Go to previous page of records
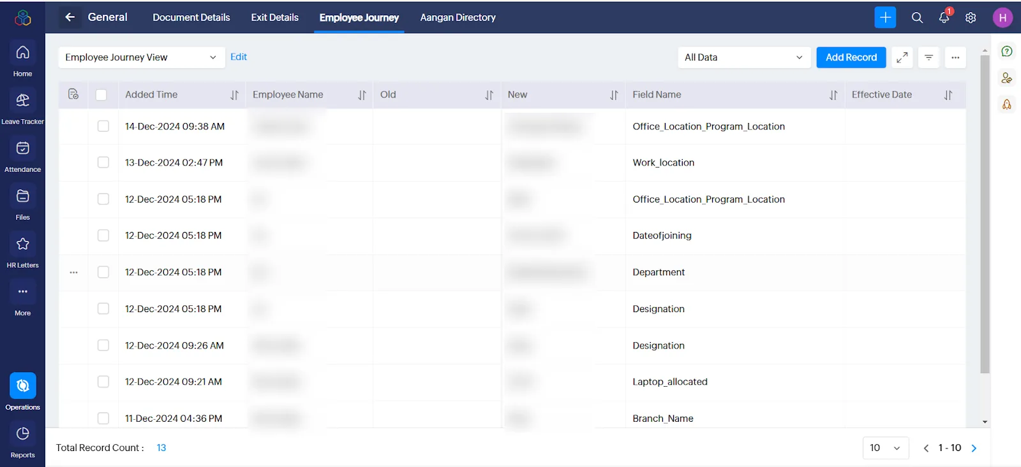 point(926,448)
